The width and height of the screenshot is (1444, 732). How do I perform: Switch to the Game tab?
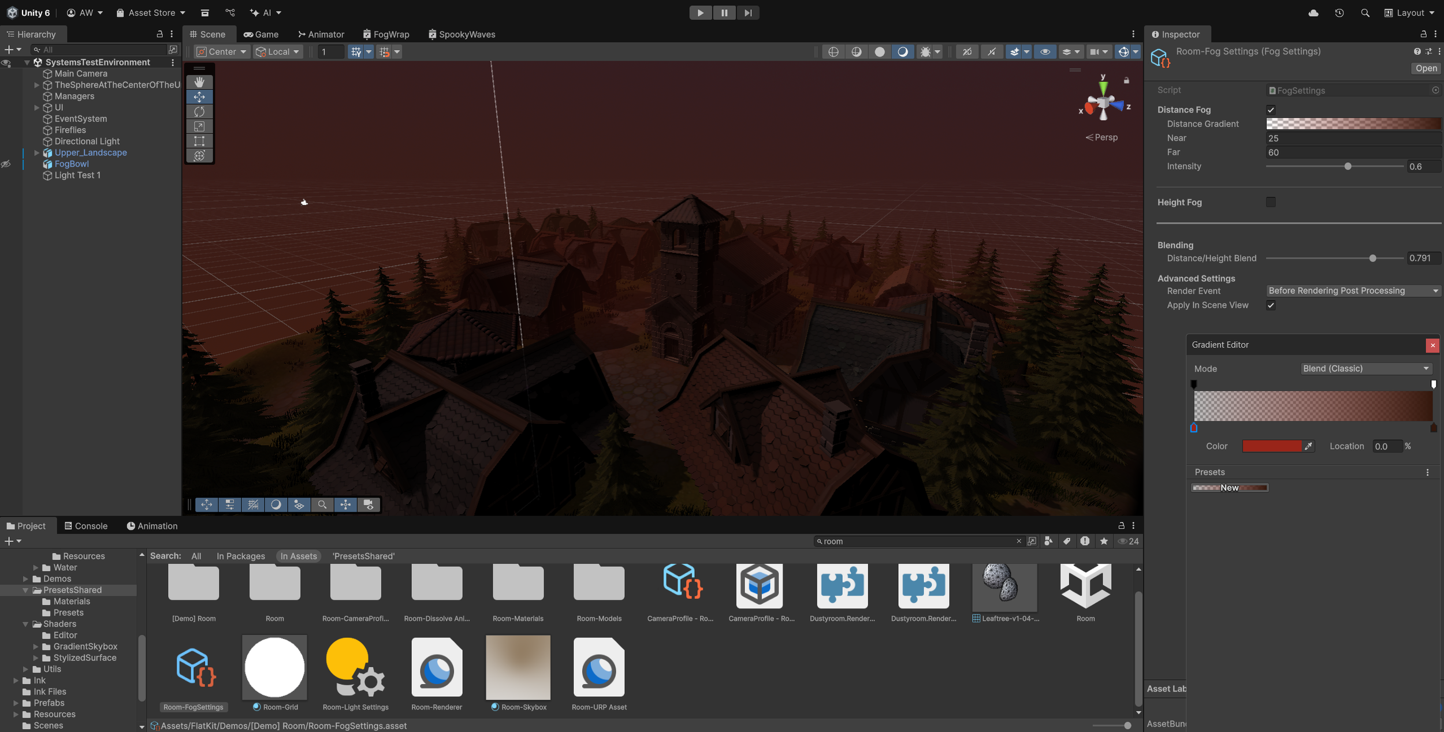pyautogui.click(x=261, y=35)
